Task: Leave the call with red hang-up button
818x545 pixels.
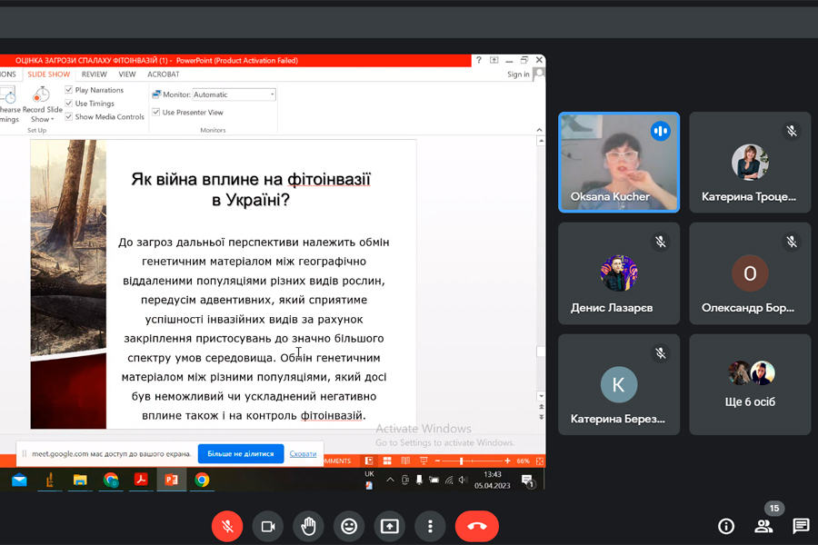Action: pos(477,526)
